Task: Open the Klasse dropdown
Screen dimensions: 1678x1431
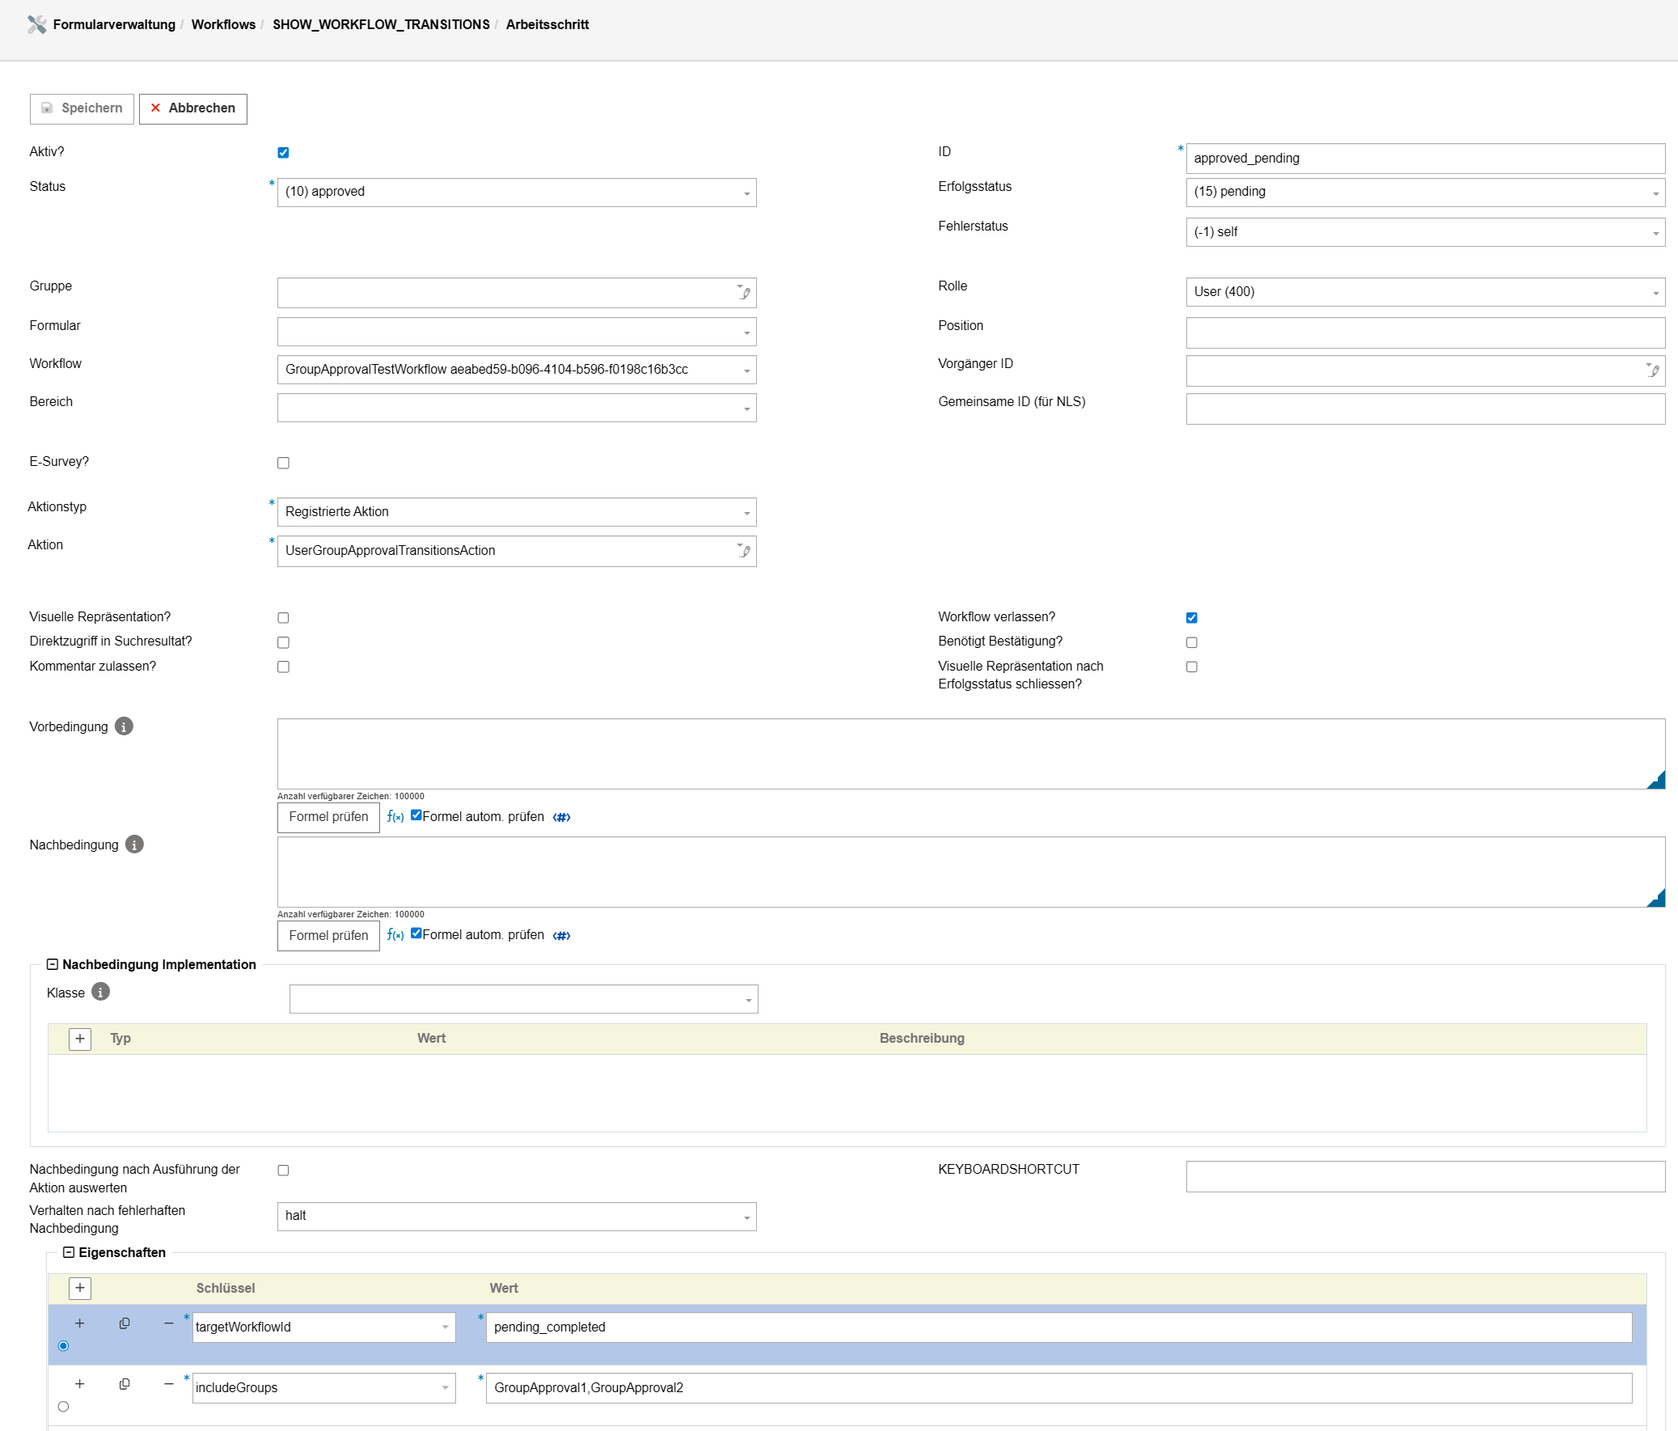Action: pos(524,999)
